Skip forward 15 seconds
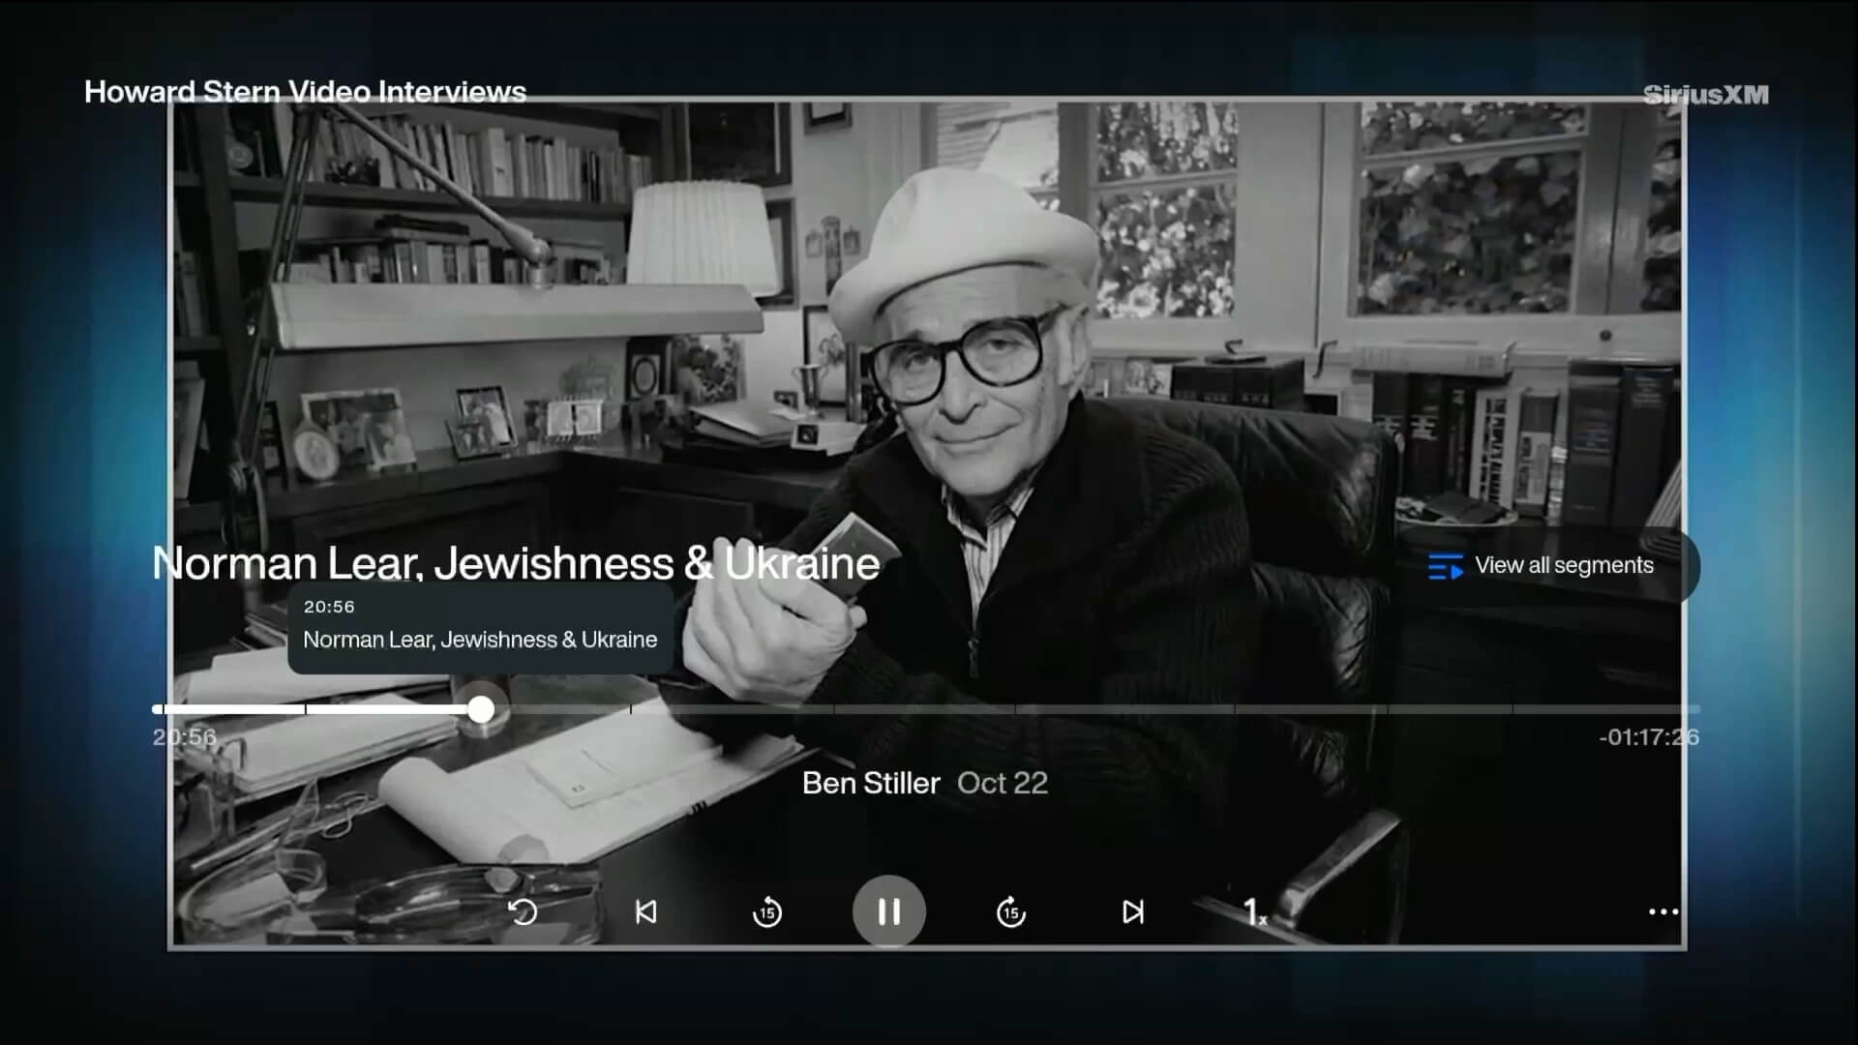 (x=1010, y=911)
